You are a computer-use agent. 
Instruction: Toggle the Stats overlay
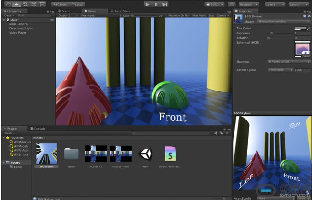pos(212,15)
